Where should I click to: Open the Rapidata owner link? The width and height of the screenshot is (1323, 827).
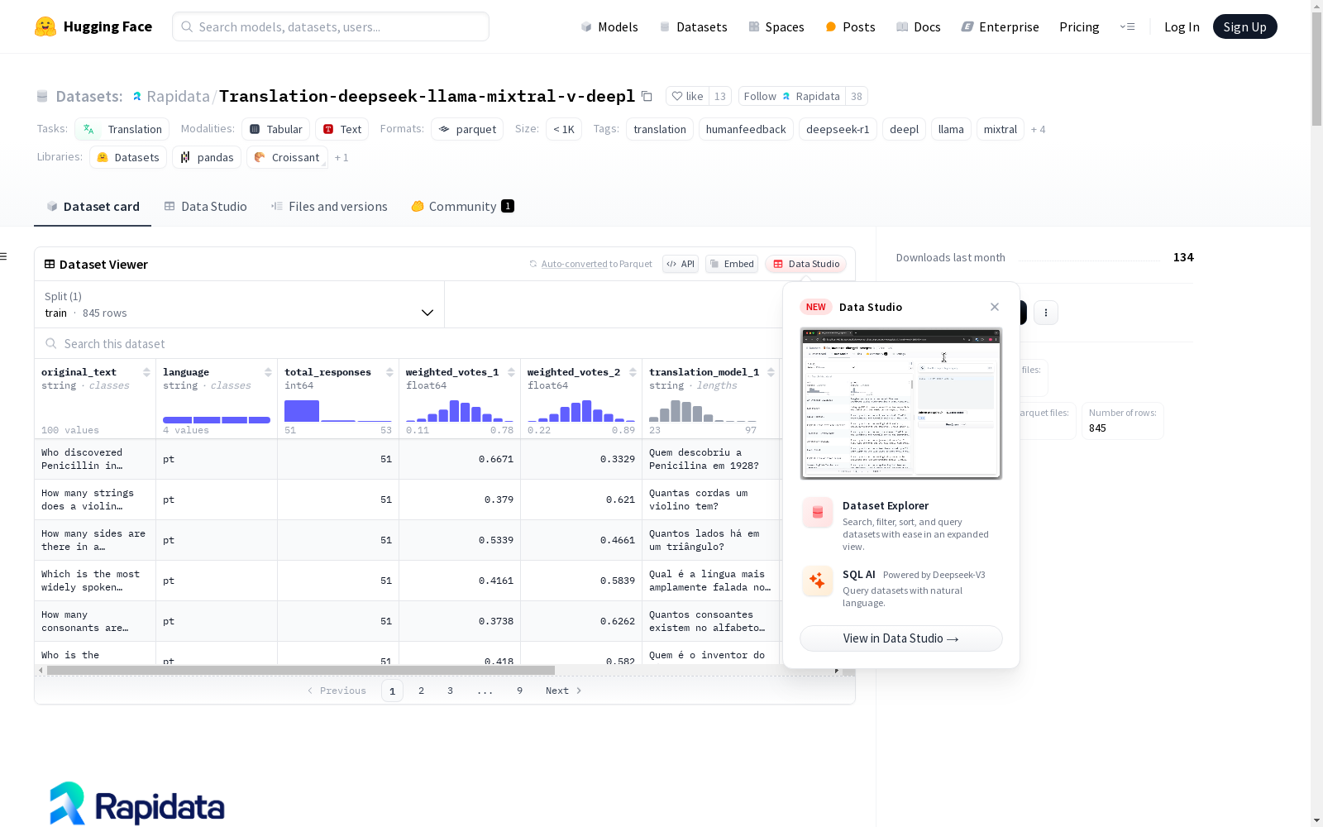178,96
